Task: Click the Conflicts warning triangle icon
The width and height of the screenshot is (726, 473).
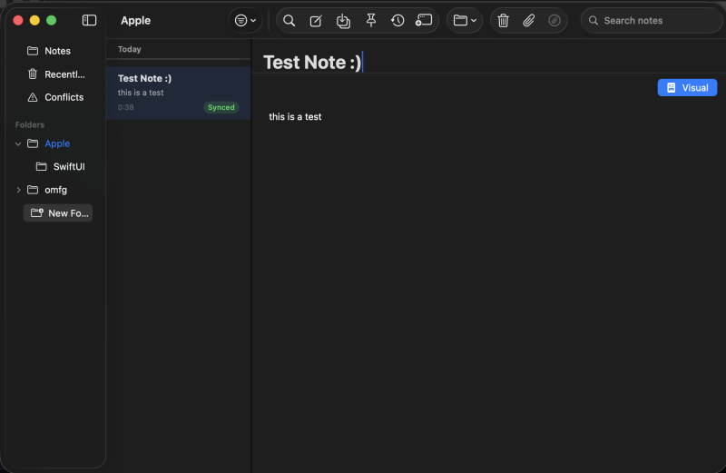Action: click(x=33, y=97)
